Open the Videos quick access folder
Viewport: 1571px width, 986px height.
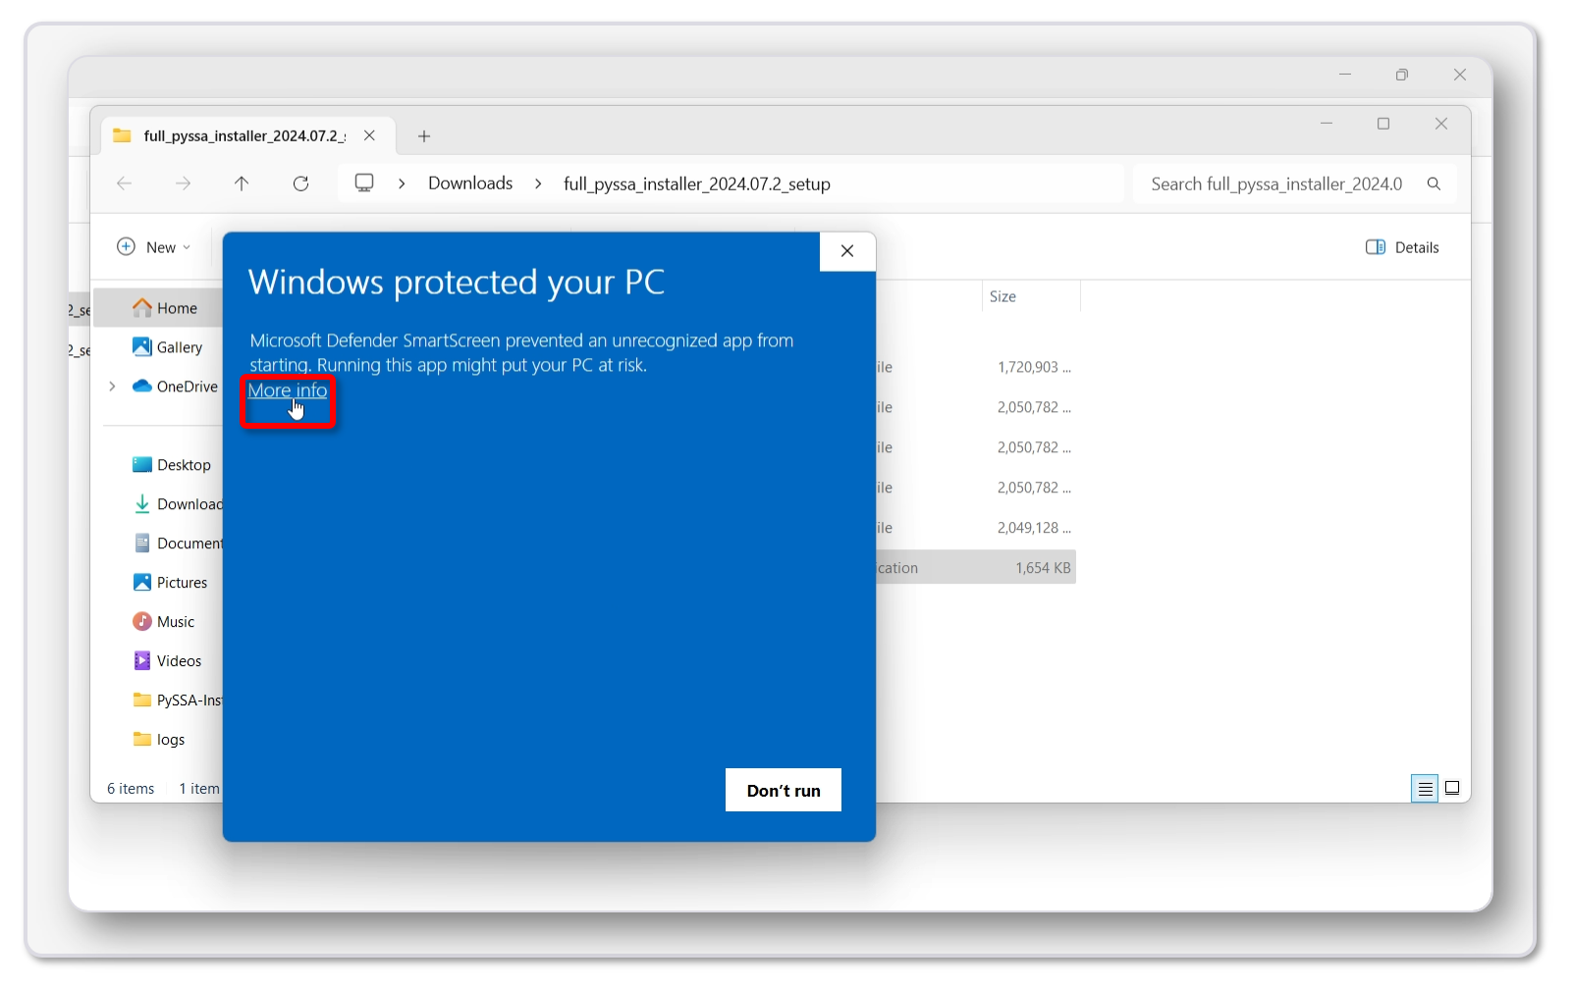point(167,661)
